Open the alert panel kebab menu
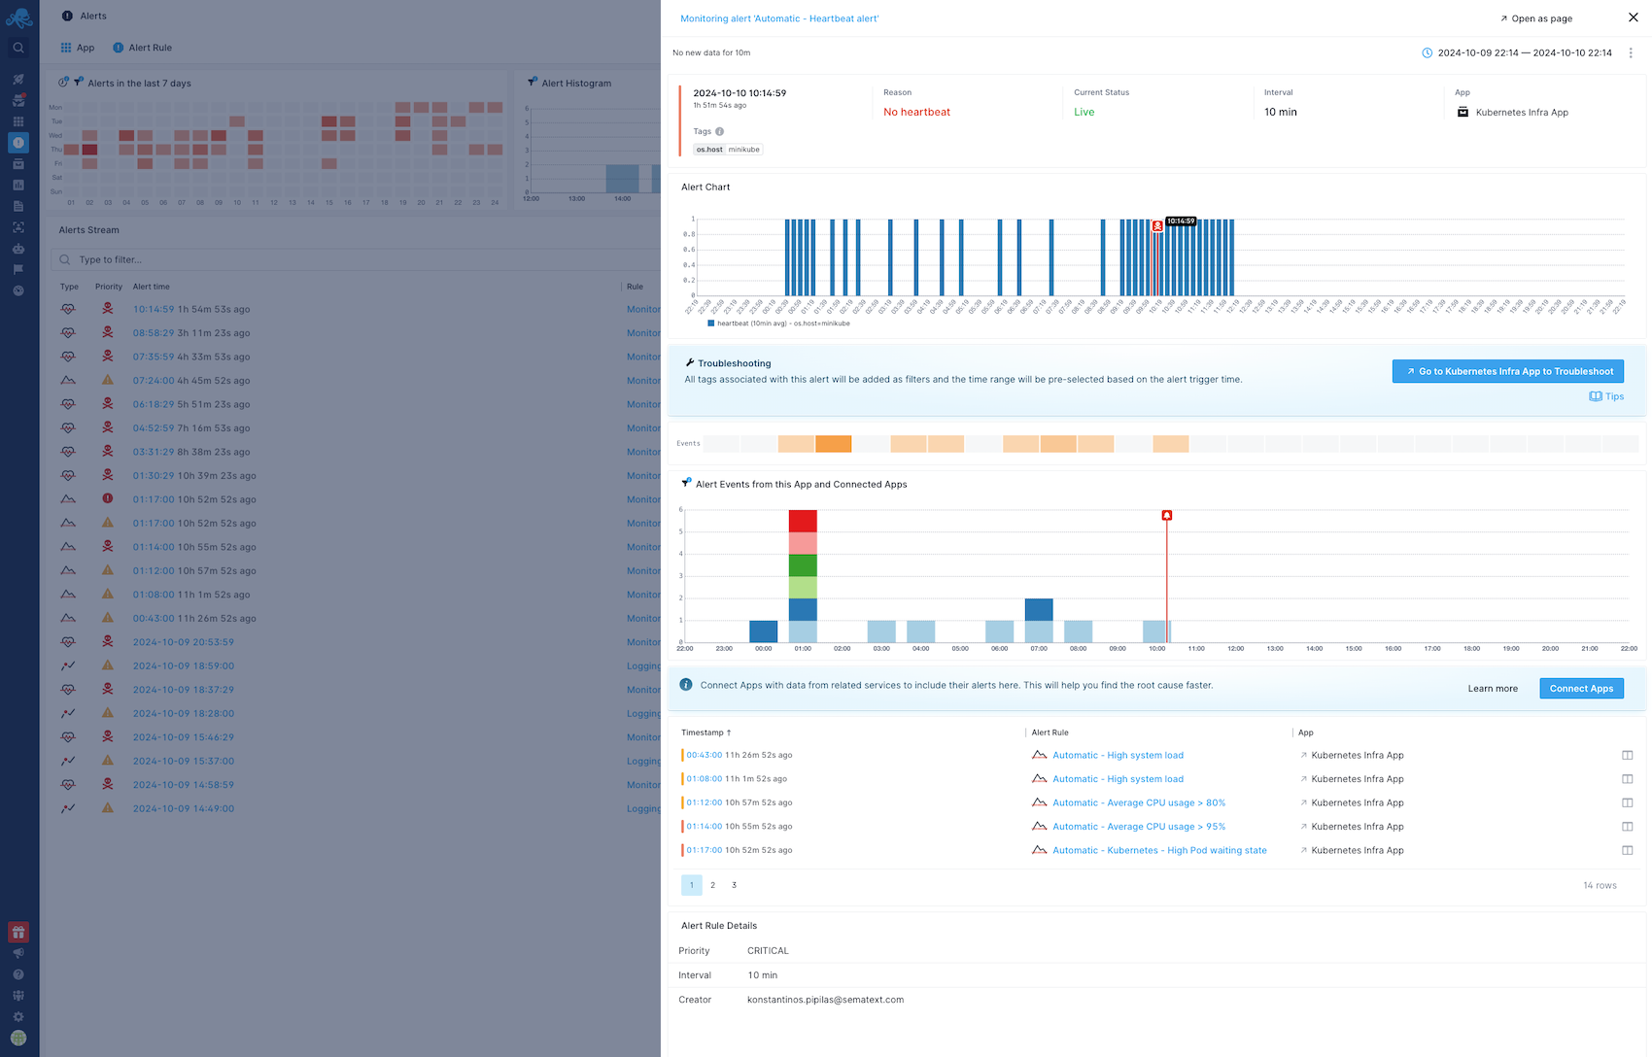The image size is (1652, 1057). pos(1631,52)
